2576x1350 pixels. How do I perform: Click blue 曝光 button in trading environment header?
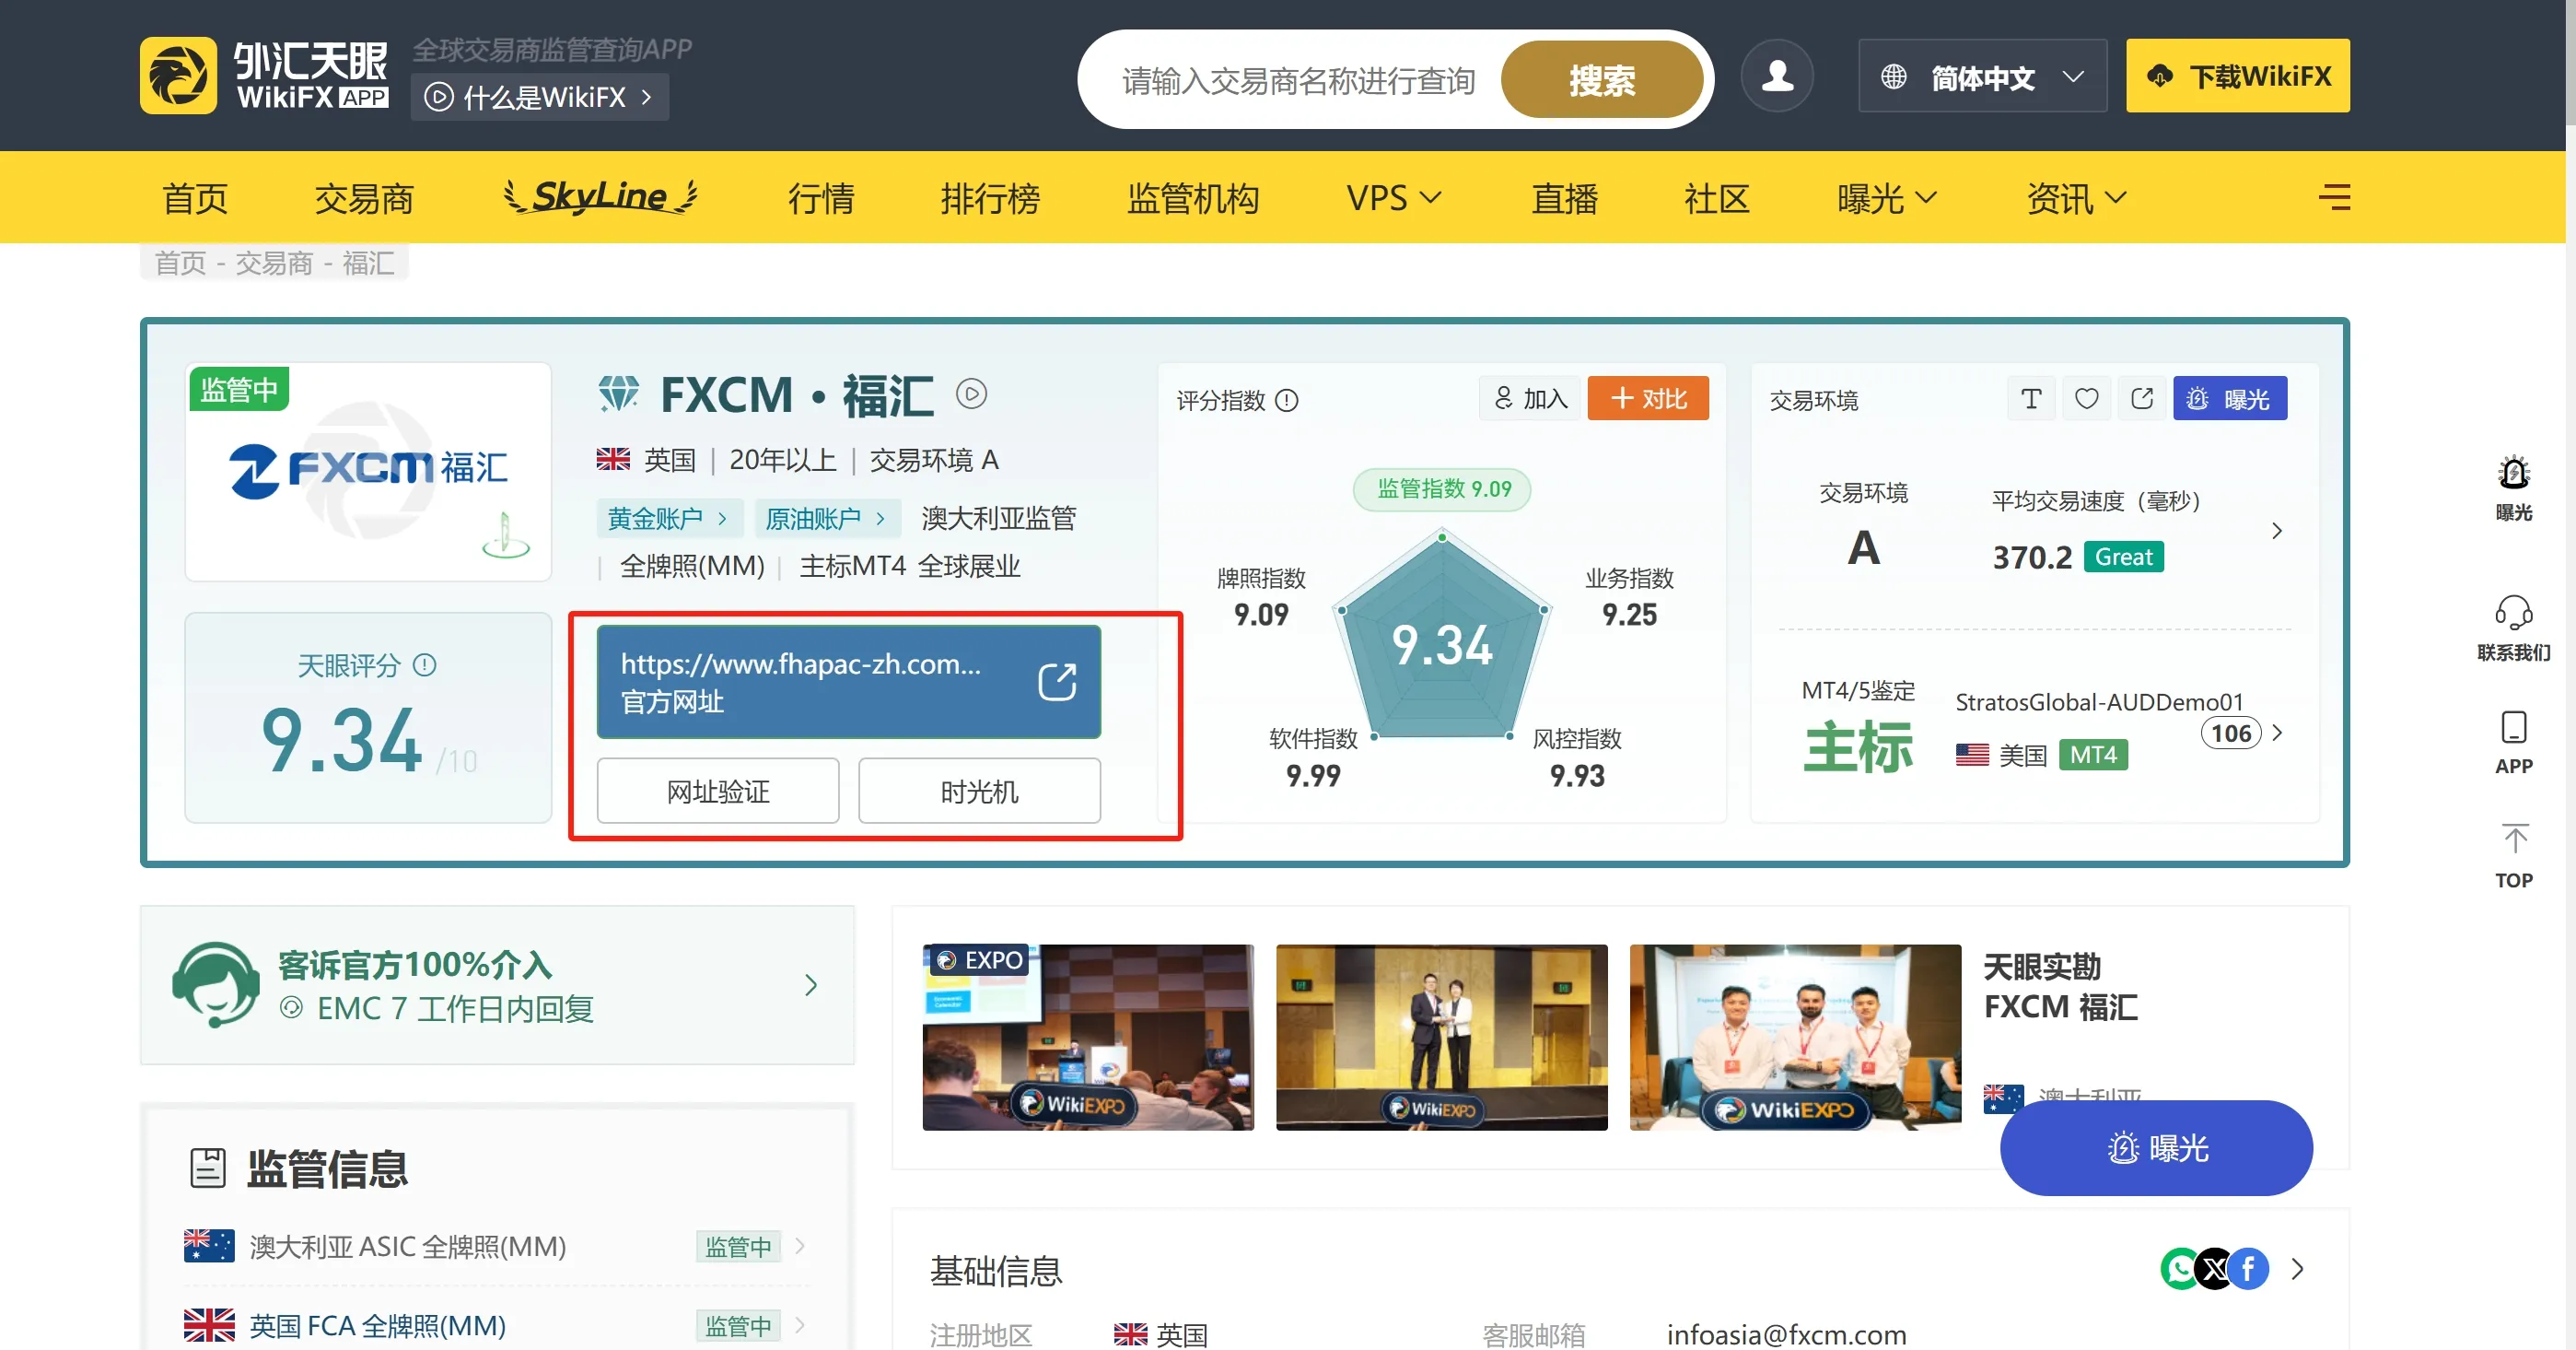2229,398
